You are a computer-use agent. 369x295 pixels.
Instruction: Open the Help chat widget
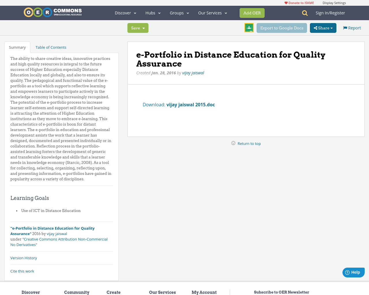(x=353, y=272)
